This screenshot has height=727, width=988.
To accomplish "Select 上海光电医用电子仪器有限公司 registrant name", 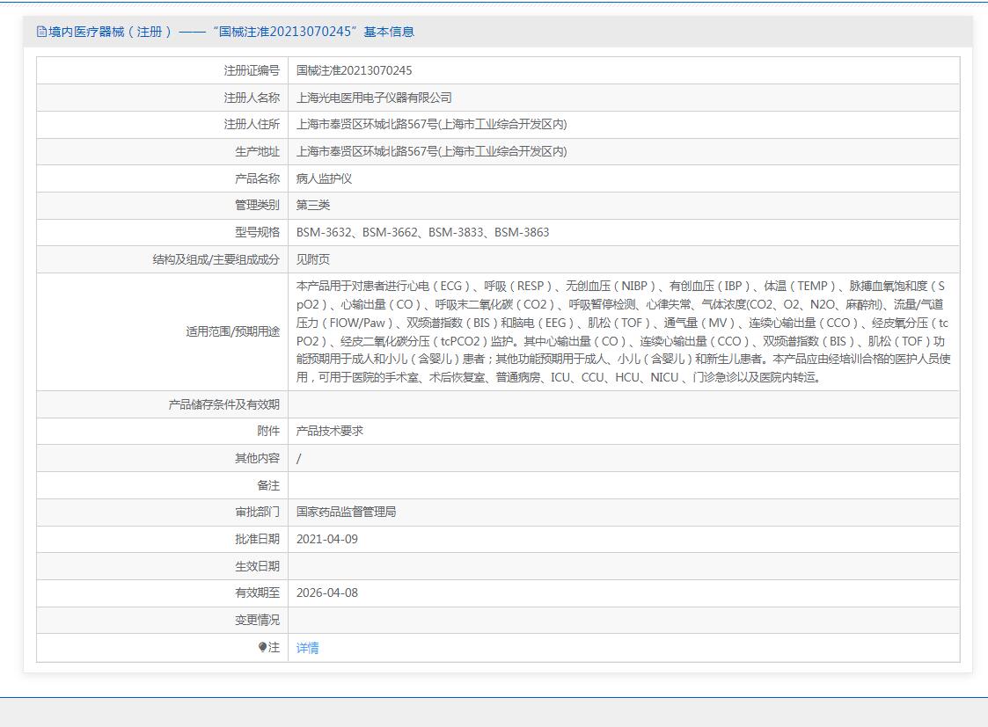I will (x=374, y=98).
